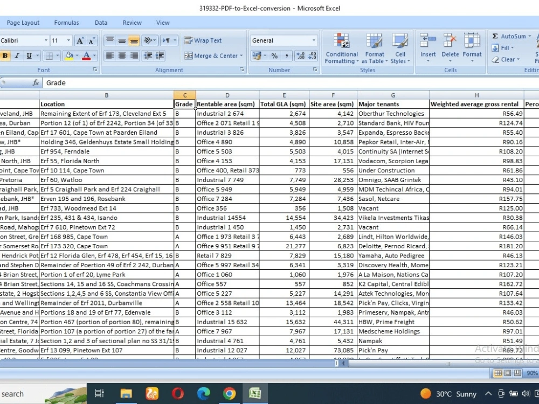Open Font dialog launcher
The height and width of the screenshot is (404, 539).
click(95, 69)
